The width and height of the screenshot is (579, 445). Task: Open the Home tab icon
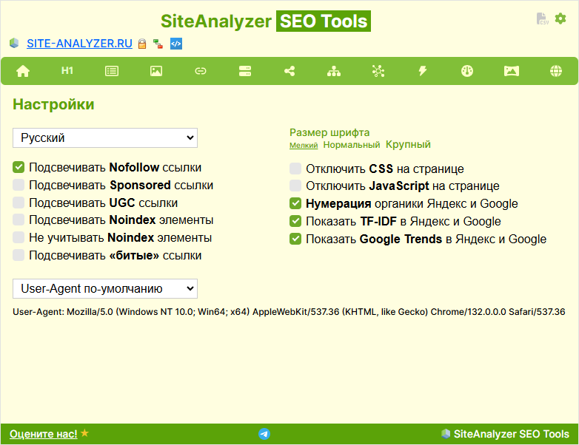point(23,71)
